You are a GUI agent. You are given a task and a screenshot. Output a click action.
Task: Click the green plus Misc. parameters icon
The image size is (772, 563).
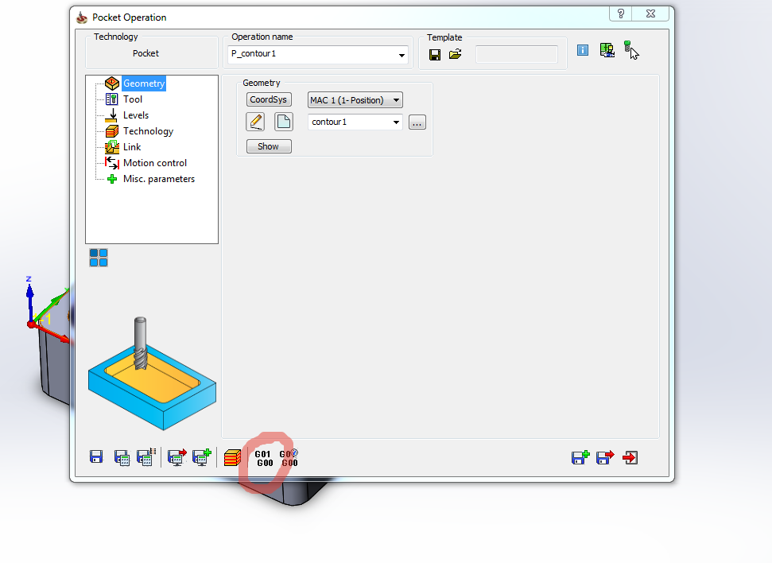[112, 179]
